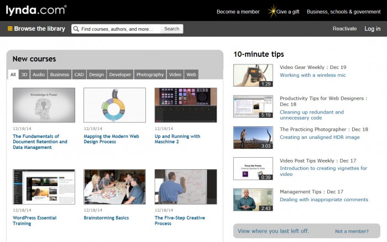Select the Developer tab
The height and width of the screenshot is (242, 387).
[120, 74]
